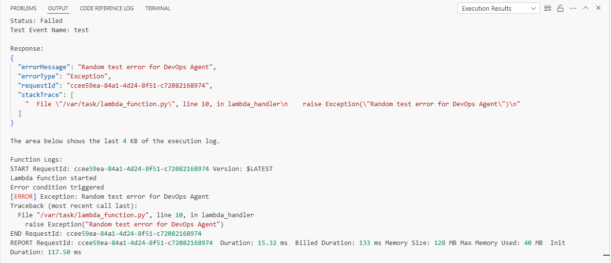Close the bottom panel

click(598, 8)
